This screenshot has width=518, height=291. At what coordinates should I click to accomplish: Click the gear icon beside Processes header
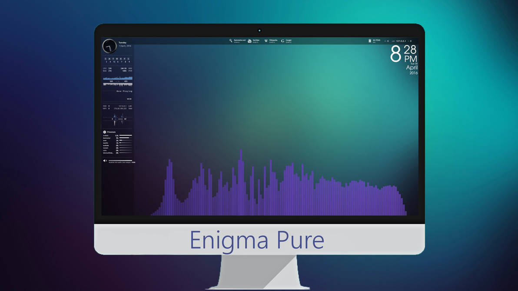104,132
